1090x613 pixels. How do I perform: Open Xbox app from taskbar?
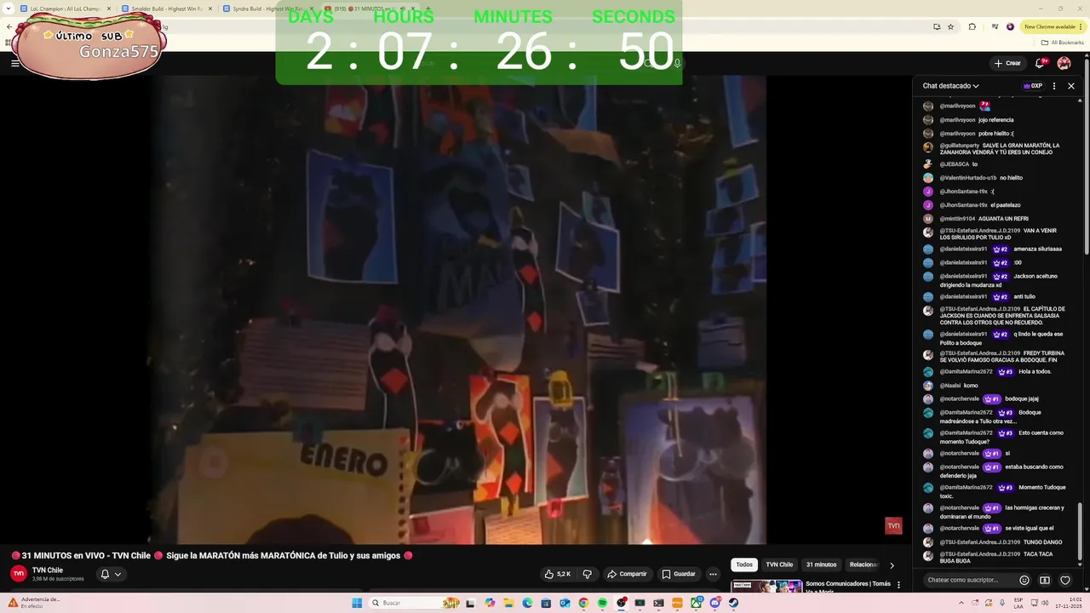coord(697,603)
